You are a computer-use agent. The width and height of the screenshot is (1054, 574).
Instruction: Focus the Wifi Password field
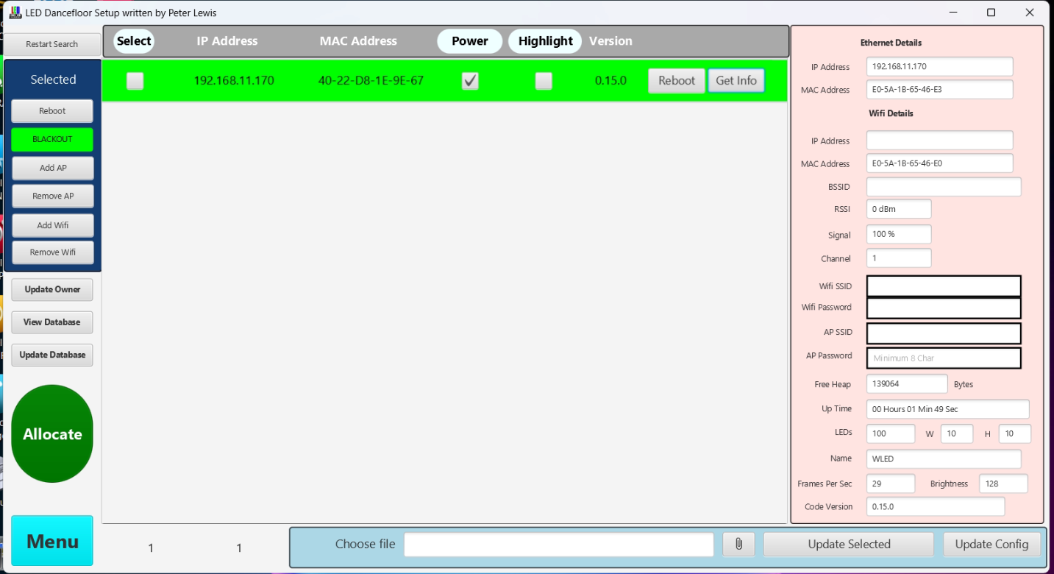[944, 308]
